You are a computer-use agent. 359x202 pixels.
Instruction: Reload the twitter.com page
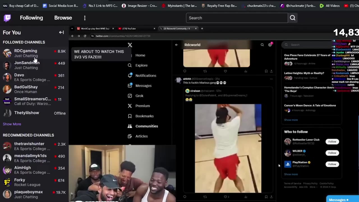pos(85,36)
